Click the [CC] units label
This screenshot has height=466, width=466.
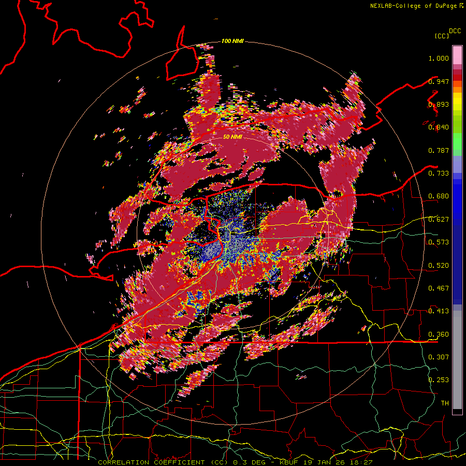pyautogui.click(x=442, y=36)
